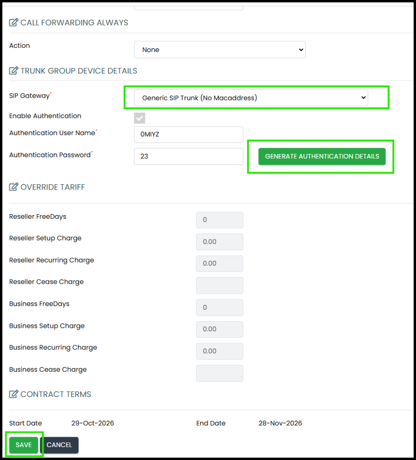Click Generate Authentication Details button
This screenshot has width=416, height=460.
pos(322,156)
